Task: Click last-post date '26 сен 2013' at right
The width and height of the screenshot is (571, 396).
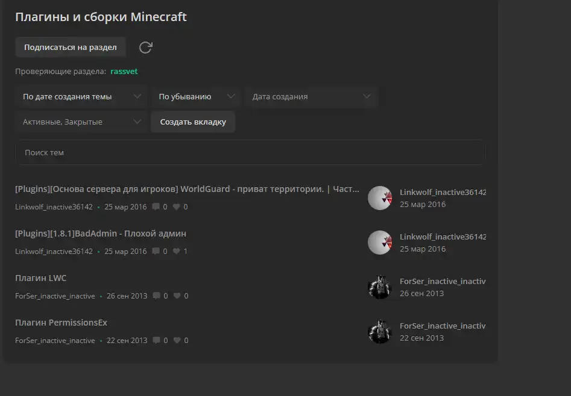Action: (x=421, y=294)
